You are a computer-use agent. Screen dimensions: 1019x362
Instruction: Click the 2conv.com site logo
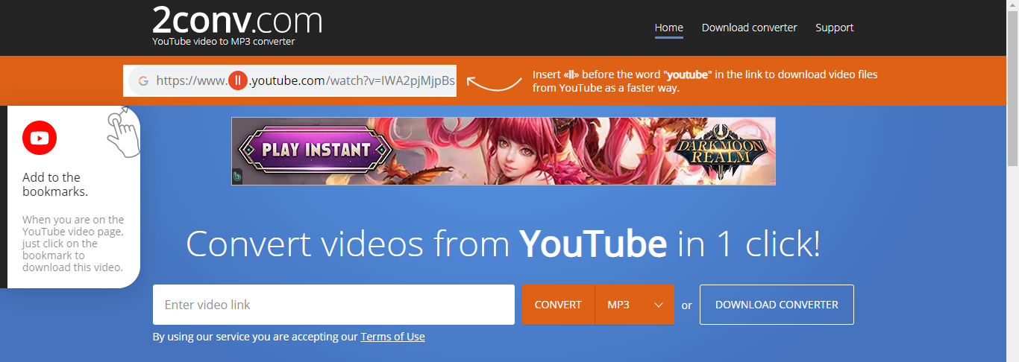(x=237, y=20)
